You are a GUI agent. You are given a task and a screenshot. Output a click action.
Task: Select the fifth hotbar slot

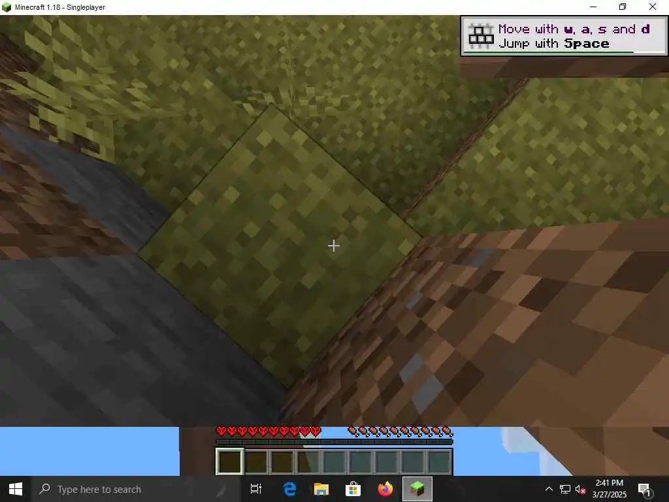click(x=334, y=461)
